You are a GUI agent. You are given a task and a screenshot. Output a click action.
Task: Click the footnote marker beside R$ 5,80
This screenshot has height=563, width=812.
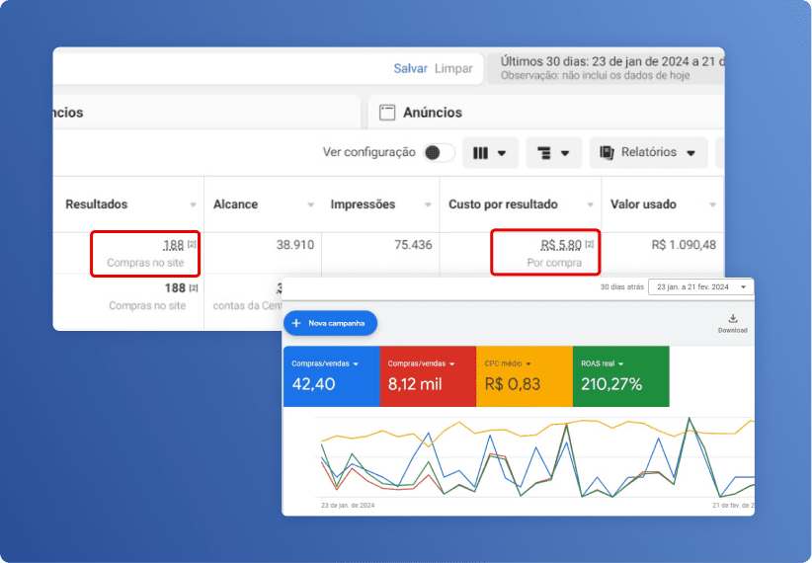tap(590, 244)
